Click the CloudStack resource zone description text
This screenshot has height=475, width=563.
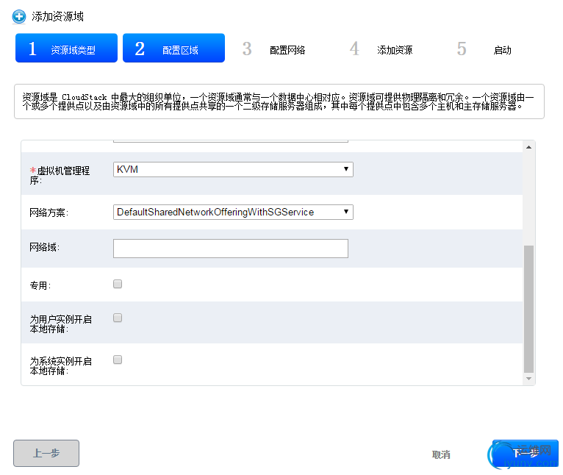[x=279, y=101]
